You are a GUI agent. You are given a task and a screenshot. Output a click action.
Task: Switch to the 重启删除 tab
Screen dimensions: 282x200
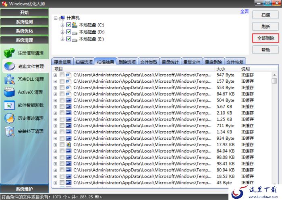pos(213,62)
